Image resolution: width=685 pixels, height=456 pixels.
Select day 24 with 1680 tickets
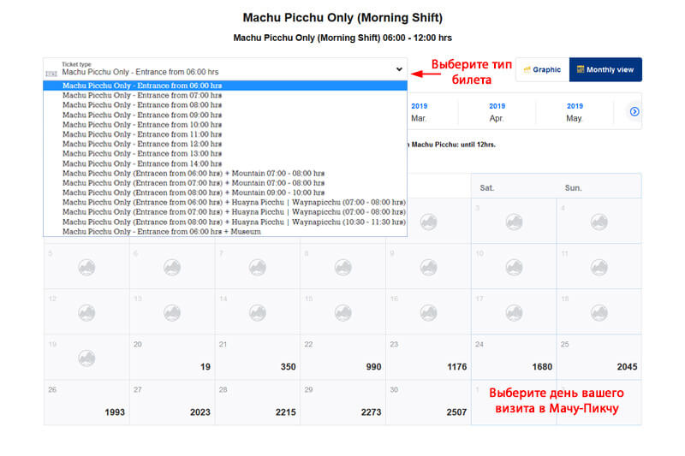pyautogui.click(x=514, y=357)
